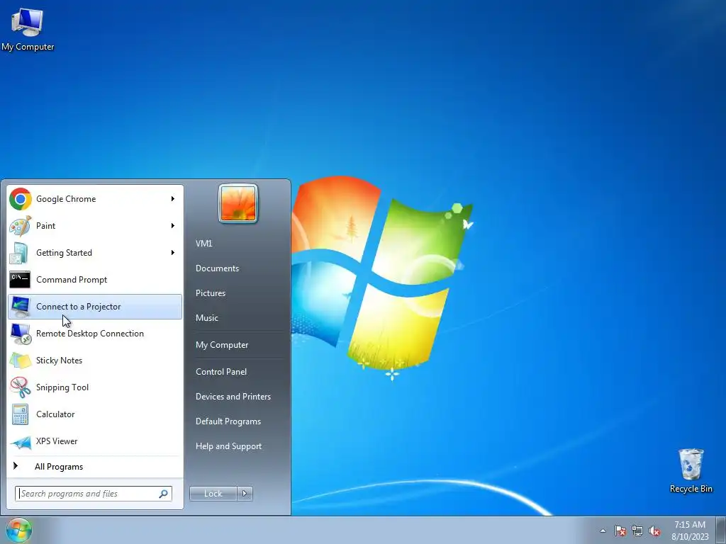Open Getting Started icon
Image resolution: width=726 pixels, height=544 pixels.
pyautogui.click(x=21, y=253)
